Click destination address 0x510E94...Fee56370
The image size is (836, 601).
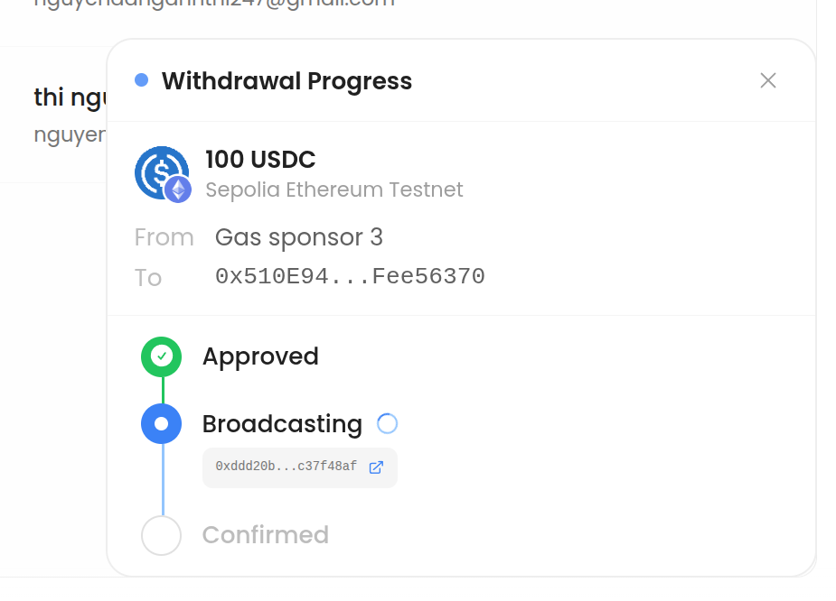coord(350,276)
